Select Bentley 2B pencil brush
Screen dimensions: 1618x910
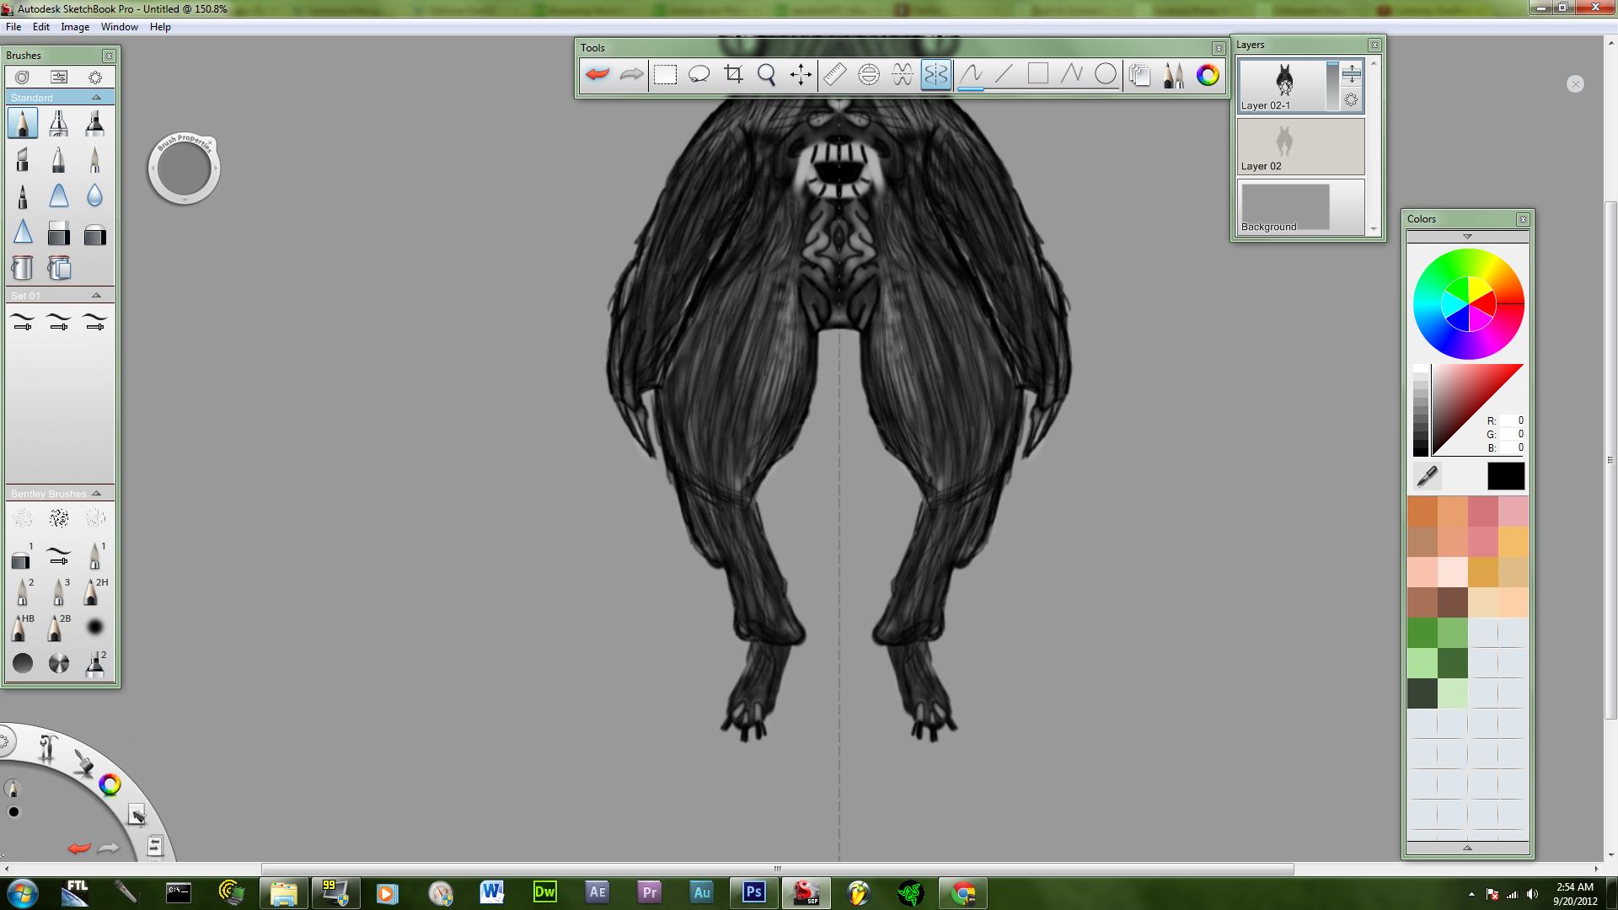tap(59, 628)
